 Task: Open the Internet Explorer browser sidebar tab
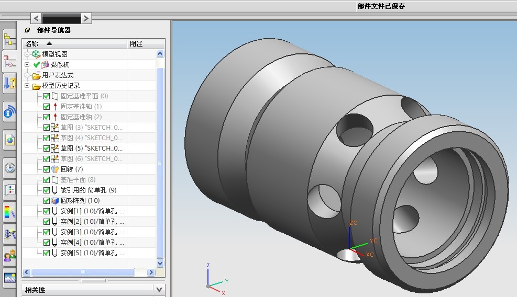click(9, 140)
